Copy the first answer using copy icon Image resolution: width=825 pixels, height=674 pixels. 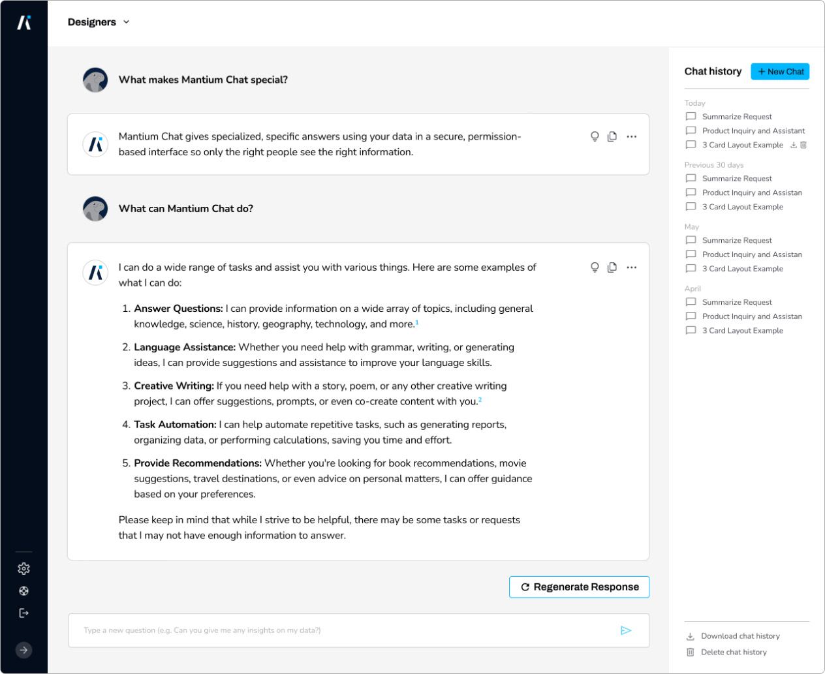(612, 136)
